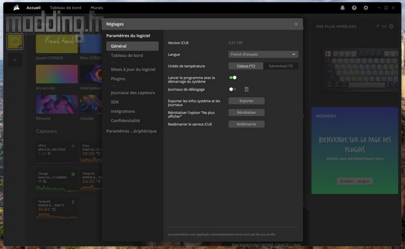Select the Arc-en-ciel mural thumbnail
Viewport: 405px width, 249px height.
pyautogui.click(x=57, y=74)
